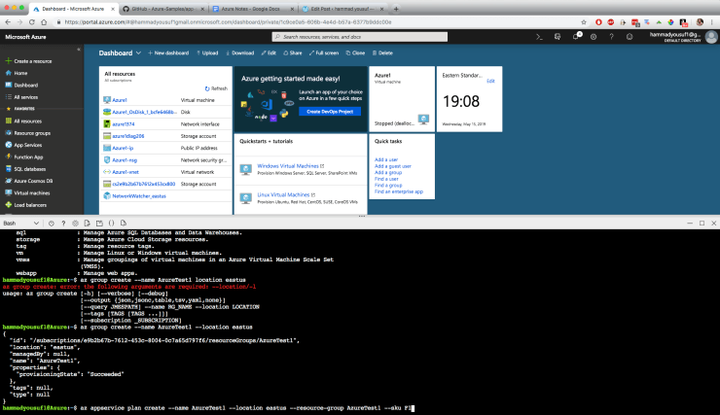Image resolution: width=720 pixels, height=415 pixels.
Task: Click the Cloud Shell upload/download files icon
Action: point(88,224)
